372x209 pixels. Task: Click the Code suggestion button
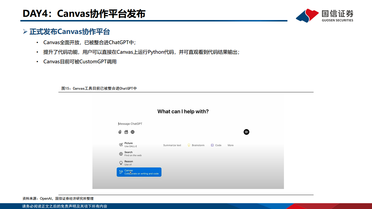[216, 145]
